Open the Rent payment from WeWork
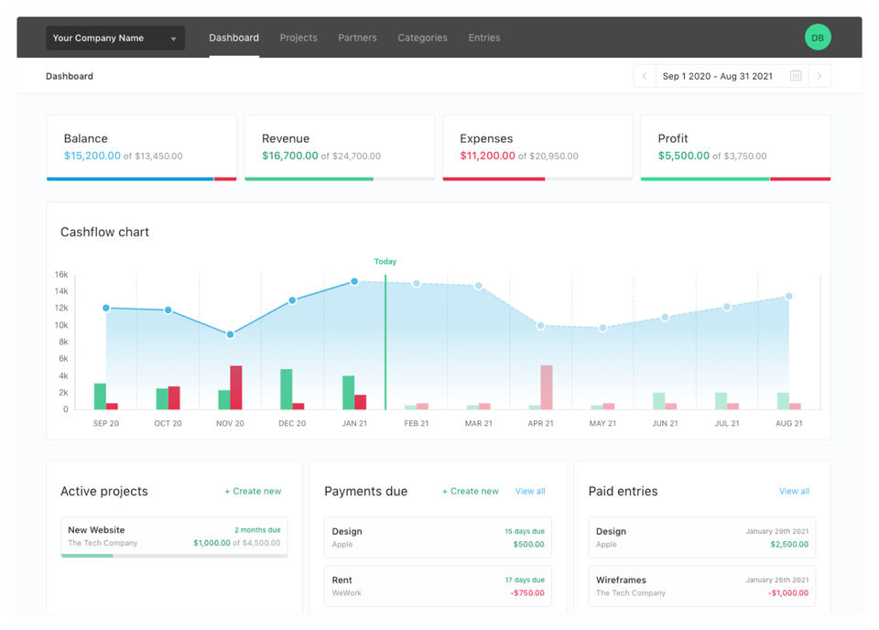Viewport: 879px width, 630px height. click(x=438, y=586)
